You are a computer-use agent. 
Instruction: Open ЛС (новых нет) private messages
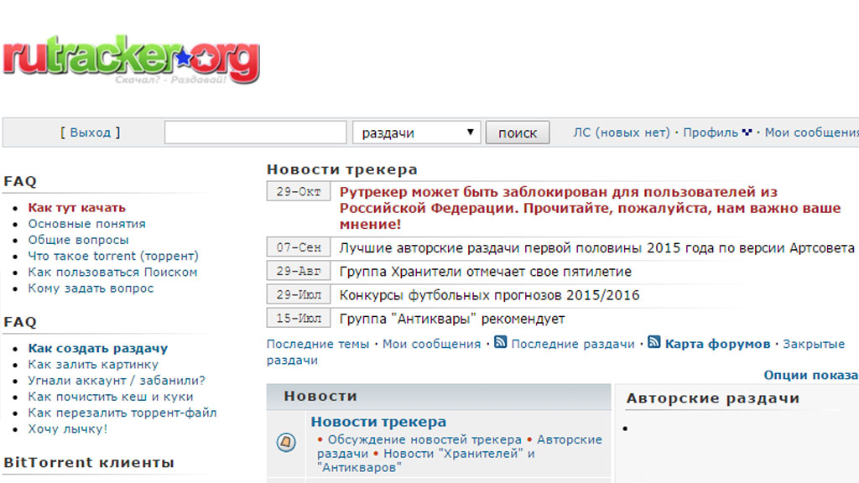click(621, 132)
